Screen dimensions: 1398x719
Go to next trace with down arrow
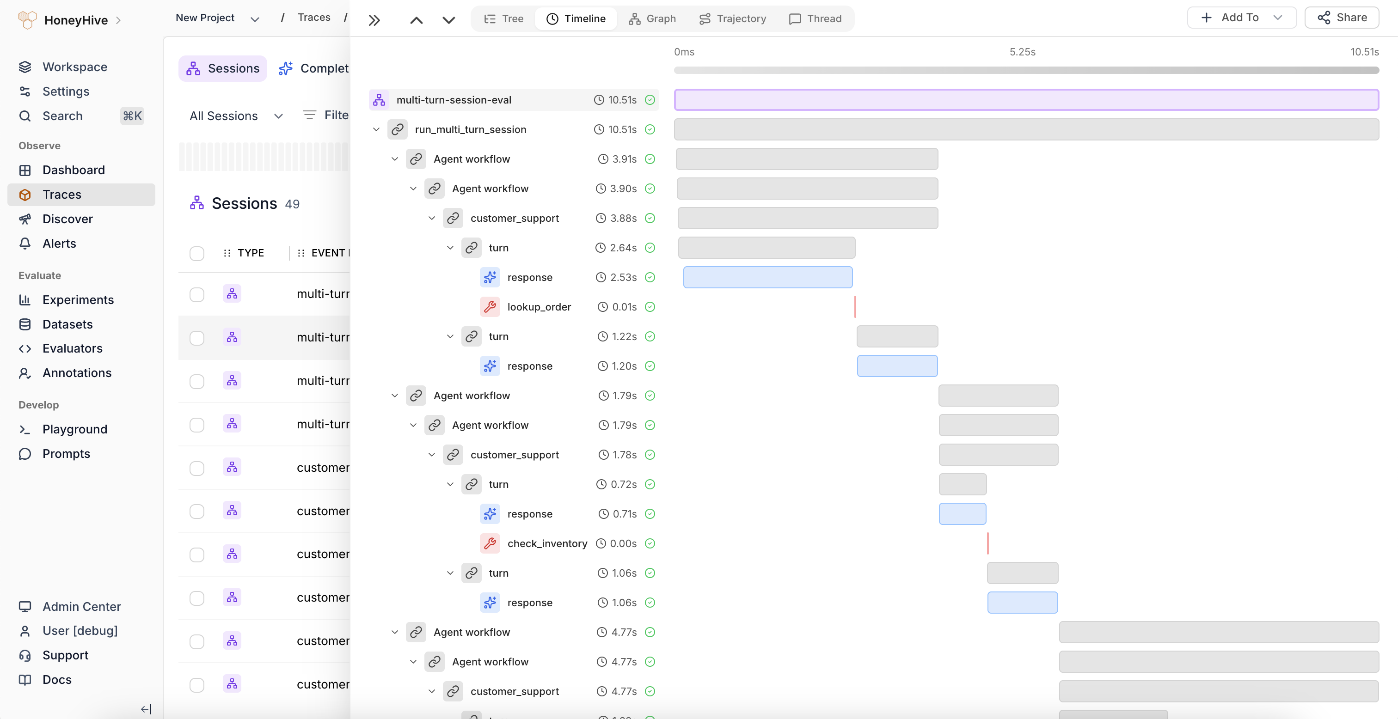(x=448, y=20)
